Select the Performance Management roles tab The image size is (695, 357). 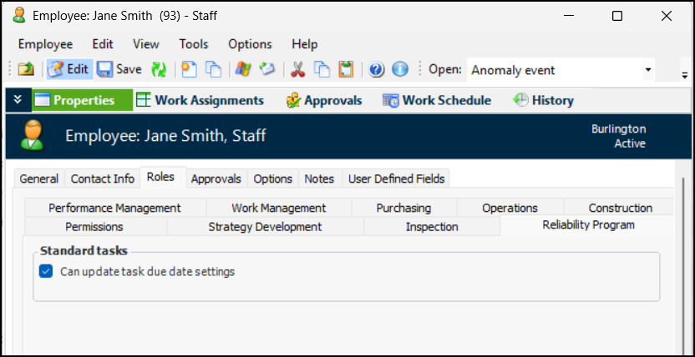[x=114, y=208]
